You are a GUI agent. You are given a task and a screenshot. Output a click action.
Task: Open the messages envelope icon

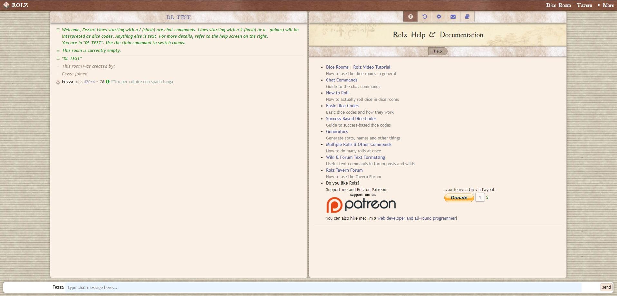pos(453,17)
